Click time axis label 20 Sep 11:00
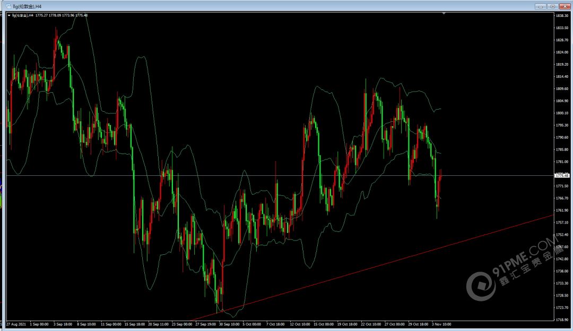The image size is (573, 331). (x=158, y=324)
